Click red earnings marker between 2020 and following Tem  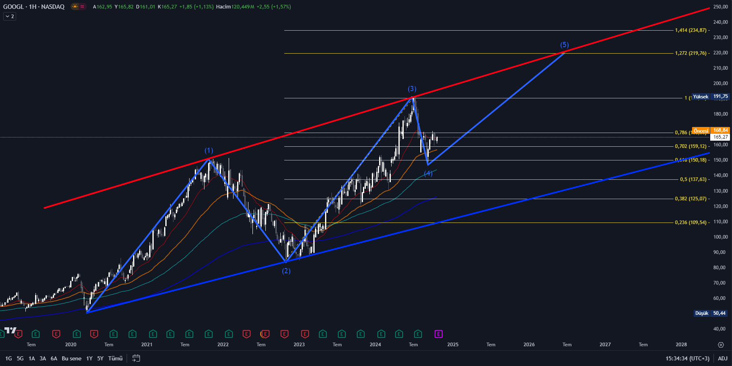94,334
